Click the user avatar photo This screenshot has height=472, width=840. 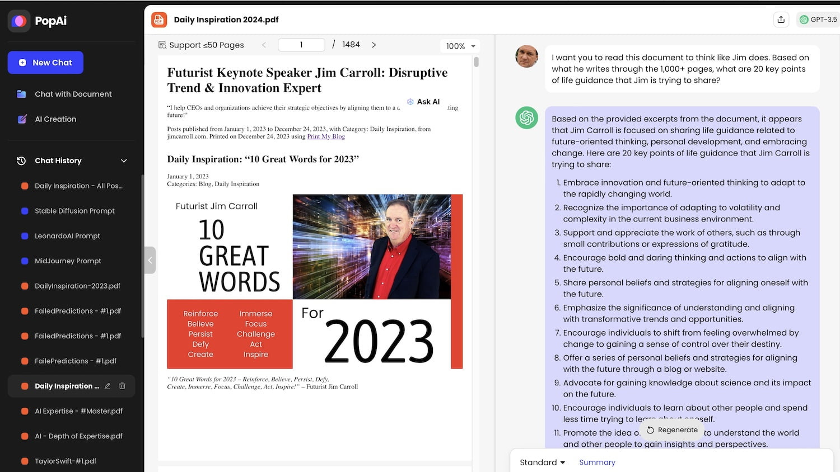[x=526, y=56]
